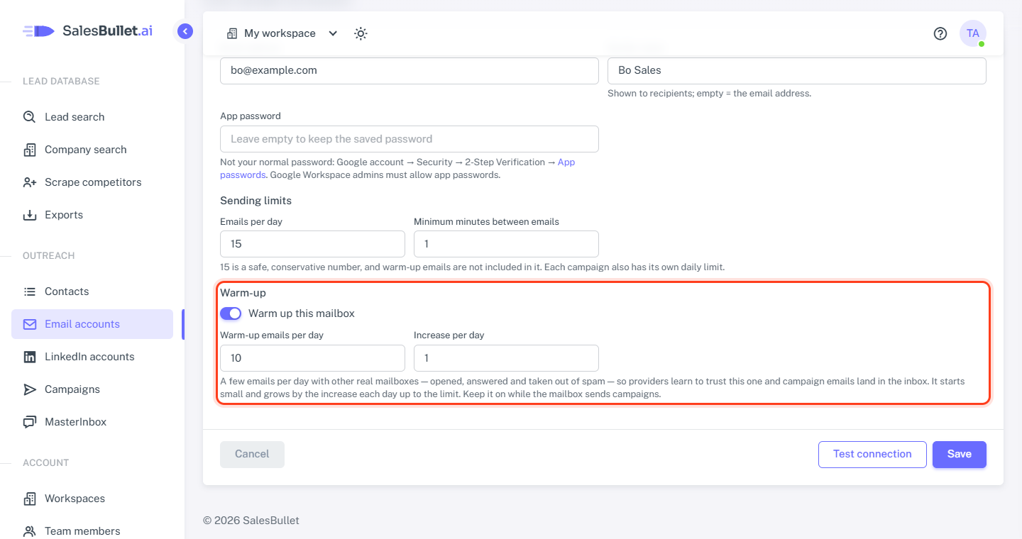This screenshot has height=539, width=1022.
Task: Click the Team members people icon
Action: (x=29, y=531)
